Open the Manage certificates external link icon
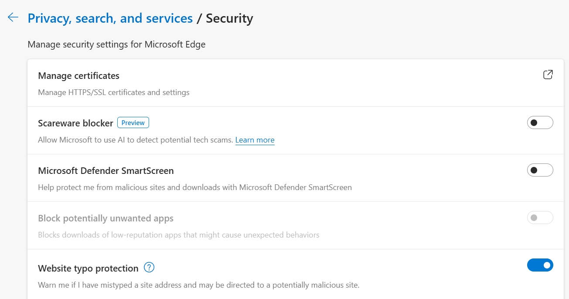The width and height of the screenshot is (569, 299). pos(548,75)
